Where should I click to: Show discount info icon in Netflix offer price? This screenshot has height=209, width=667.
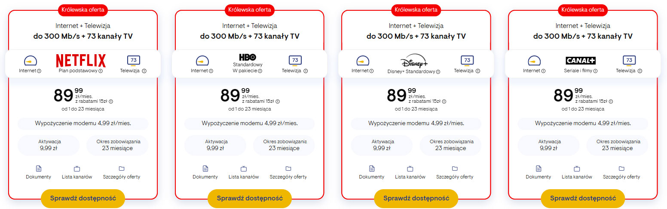(x=111, y=101)
